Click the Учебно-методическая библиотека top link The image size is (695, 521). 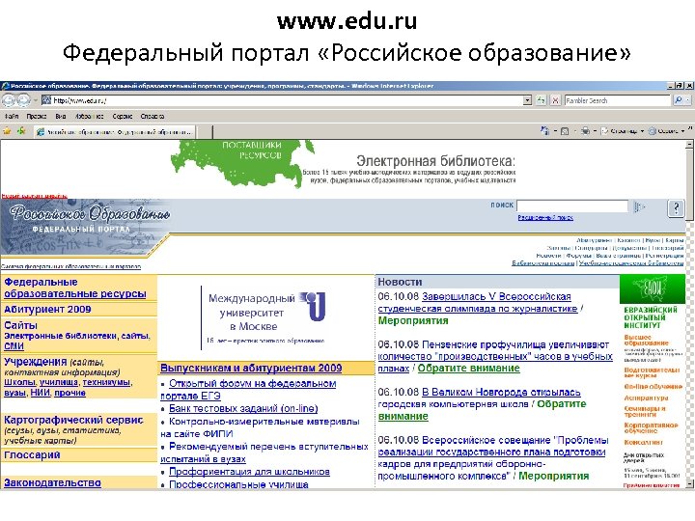click(631, 263)
